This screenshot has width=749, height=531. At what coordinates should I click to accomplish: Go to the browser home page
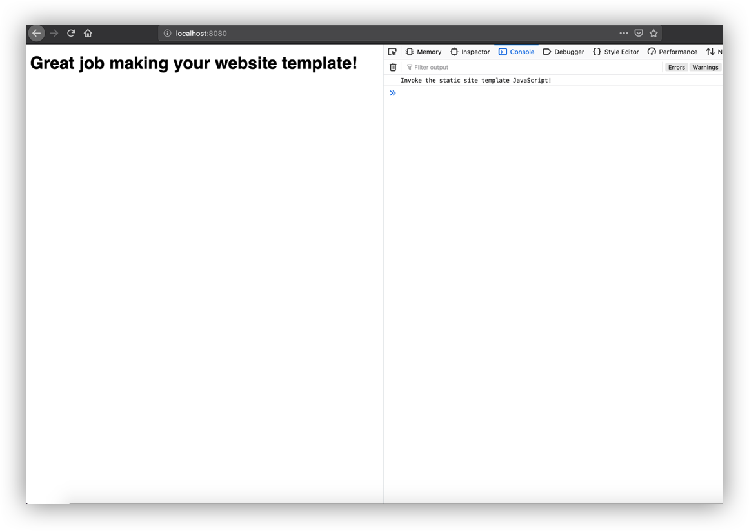[x=88, y=33]
